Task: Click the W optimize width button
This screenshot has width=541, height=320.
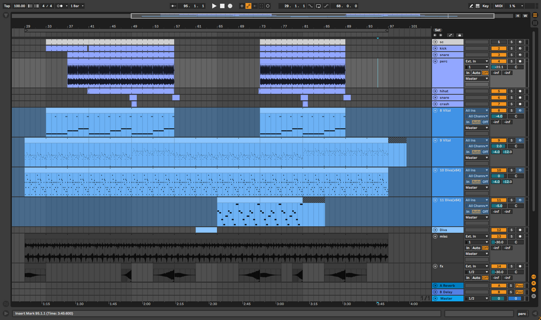Action: pyautogui.click(x=525, y=16)
